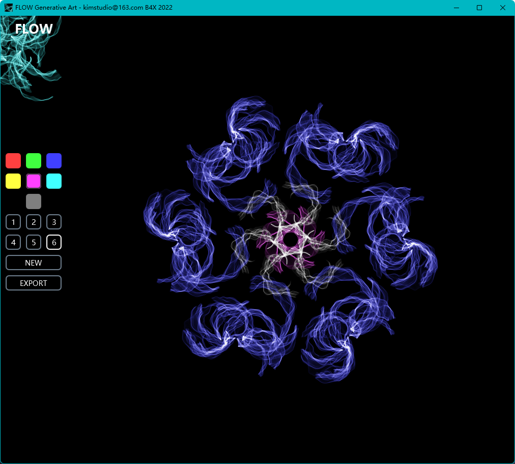Select the yellow color swatch
Image resolution: width=515 pixels, height=464 pixels.
click(x=13, y=181)
